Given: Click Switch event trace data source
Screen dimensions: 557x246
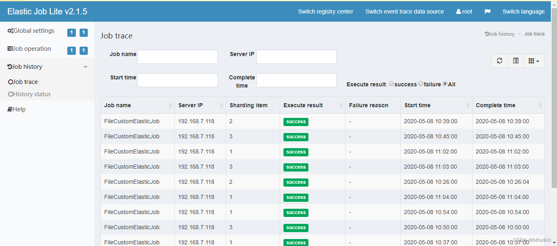Looking at the screenshot, I should click(404, 11).
